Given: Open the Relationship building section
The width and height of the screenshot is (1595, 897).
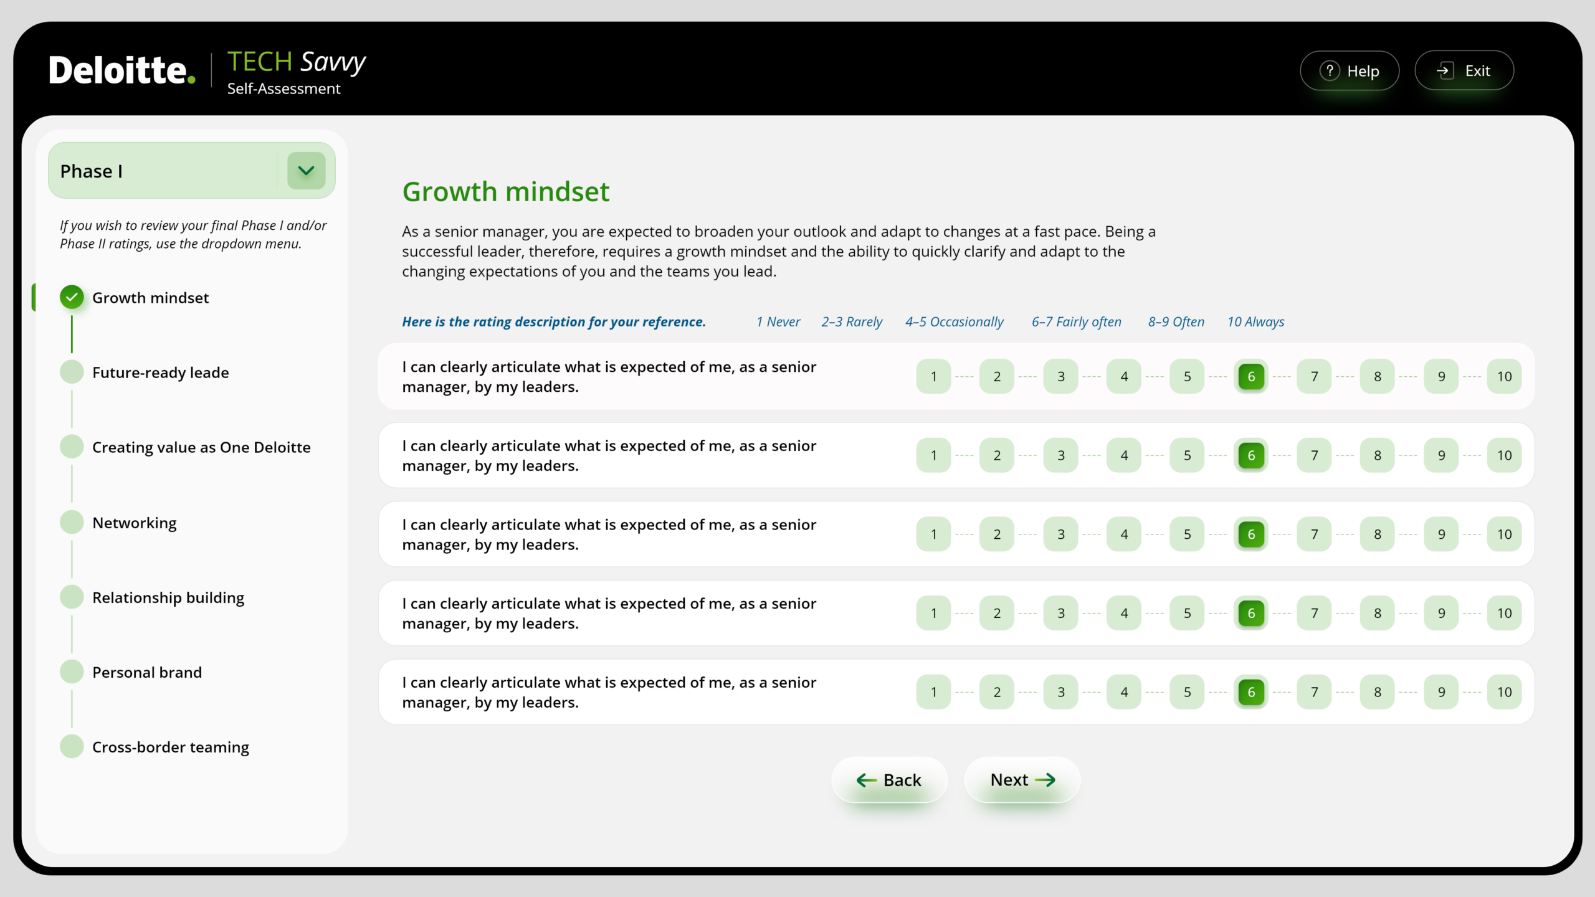Looking at the screenshot, I should (168, 597).
